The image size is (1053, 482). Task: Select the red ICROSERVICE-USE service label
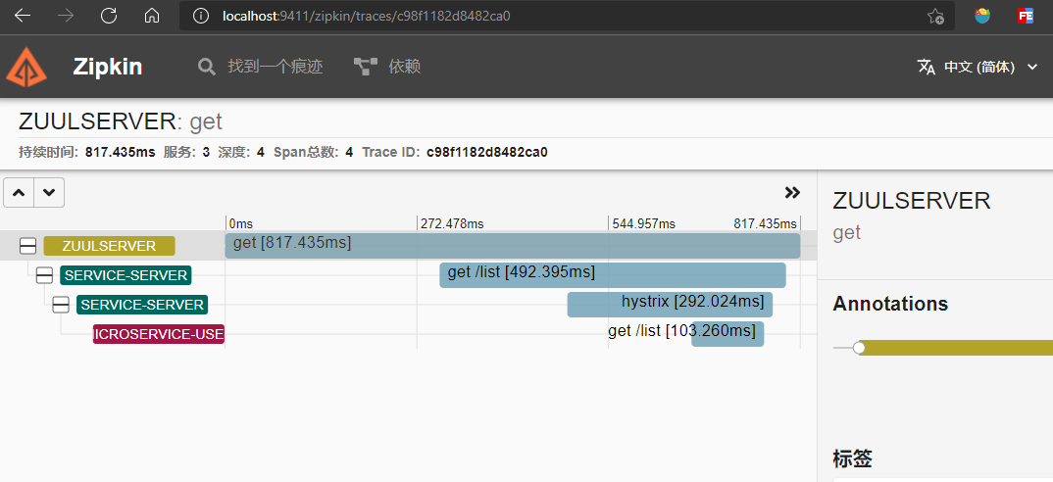pos(159,334)
